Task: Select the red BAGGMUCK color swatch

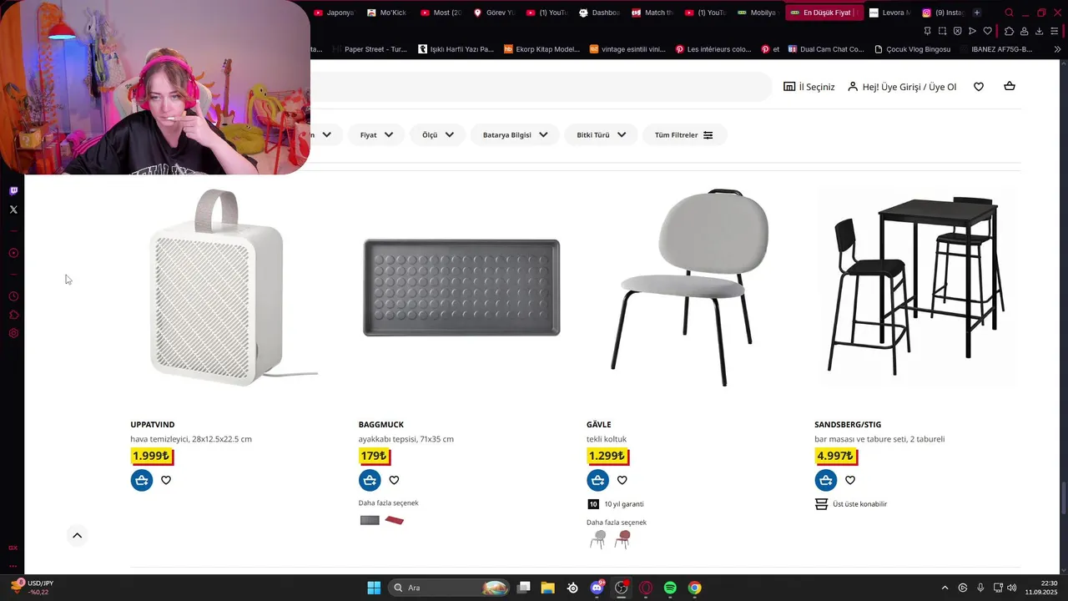Action: point(394,520)
